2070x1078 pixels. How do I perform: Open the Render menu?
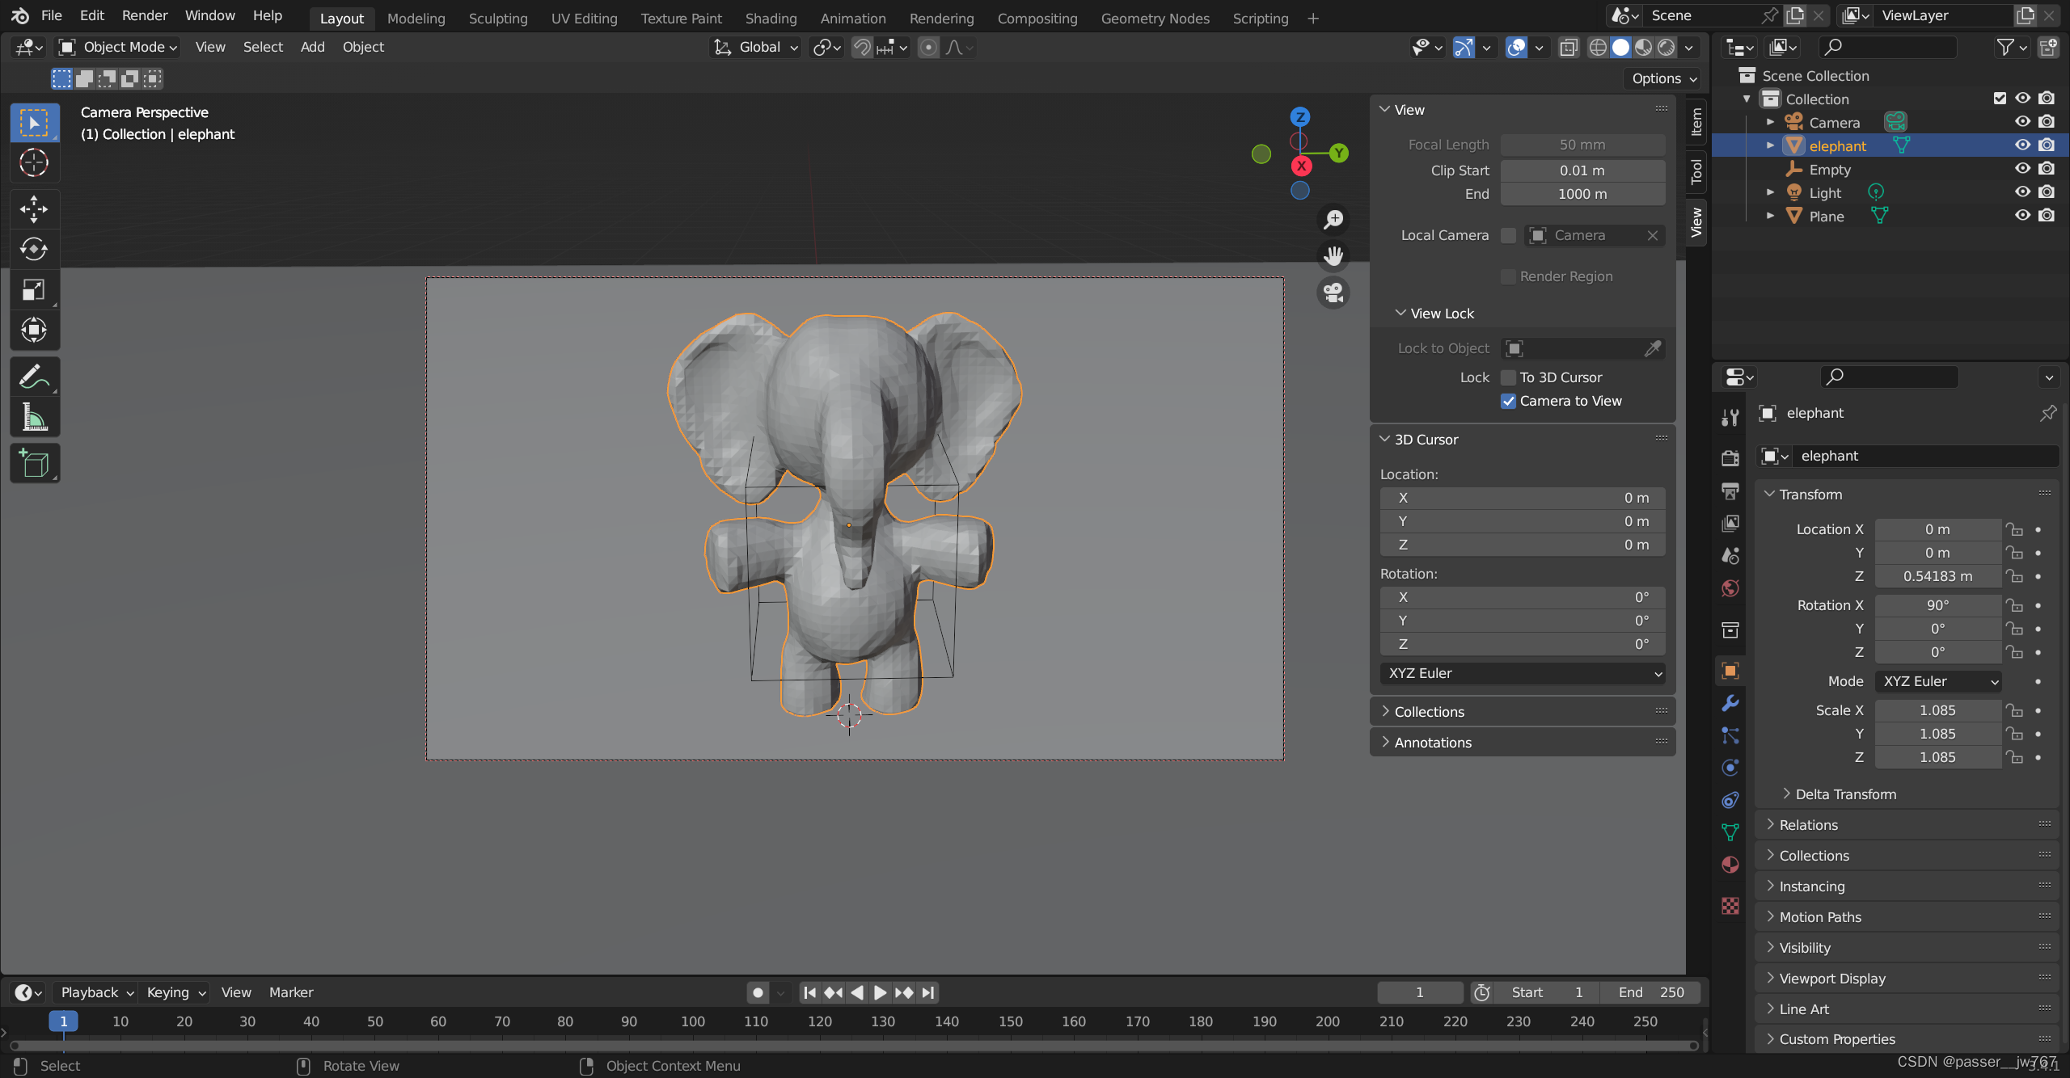point(145,15)
